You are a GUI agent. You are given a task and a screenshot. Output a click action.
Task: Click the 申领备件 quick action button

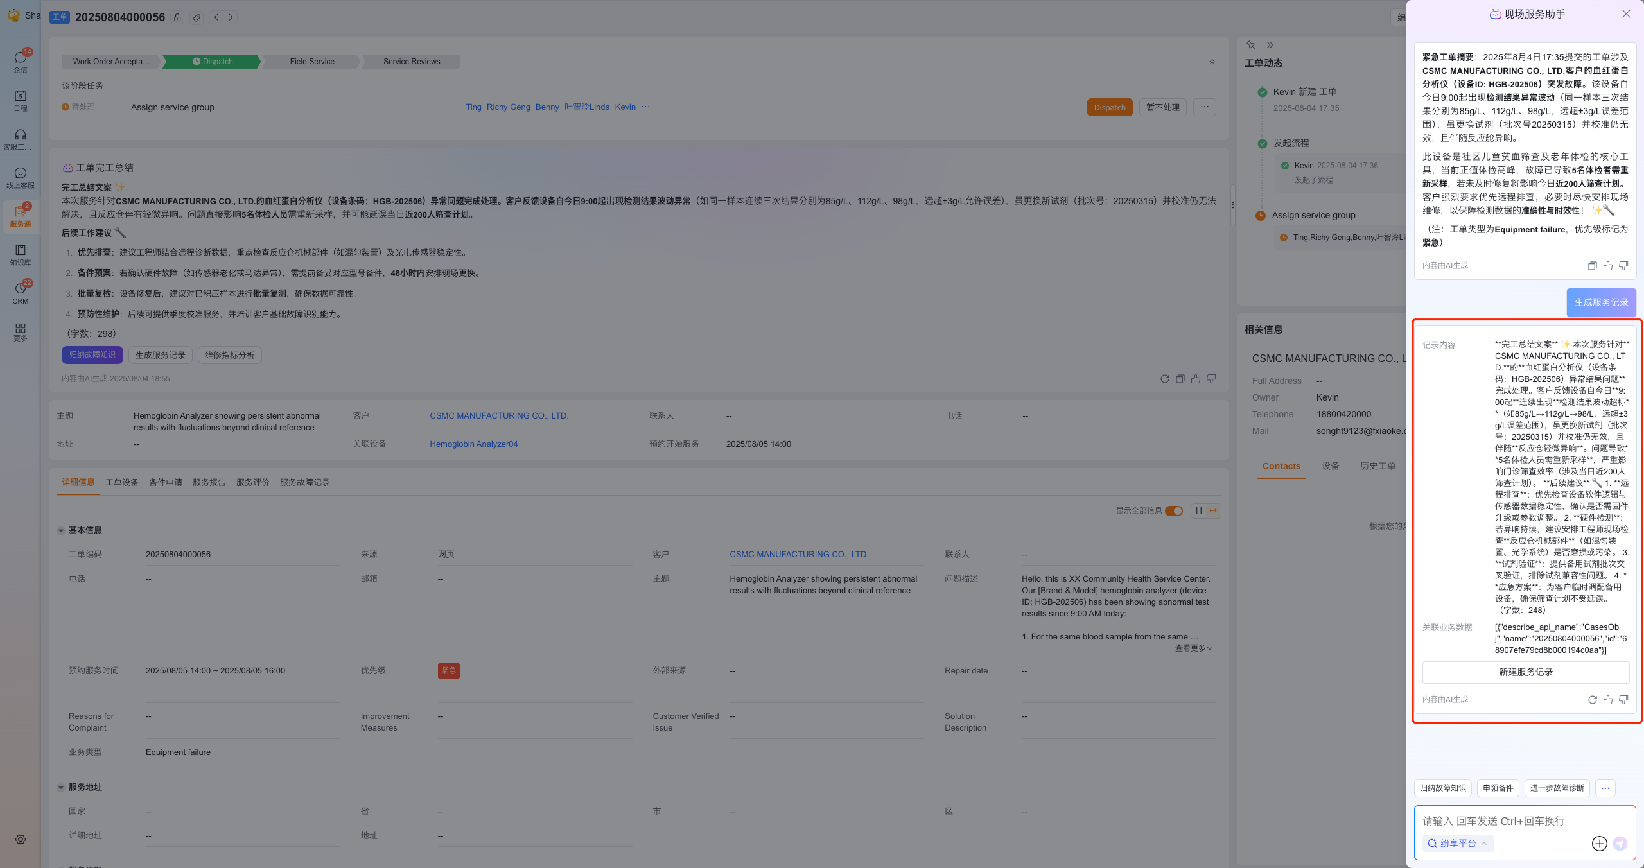point(1498,788)
